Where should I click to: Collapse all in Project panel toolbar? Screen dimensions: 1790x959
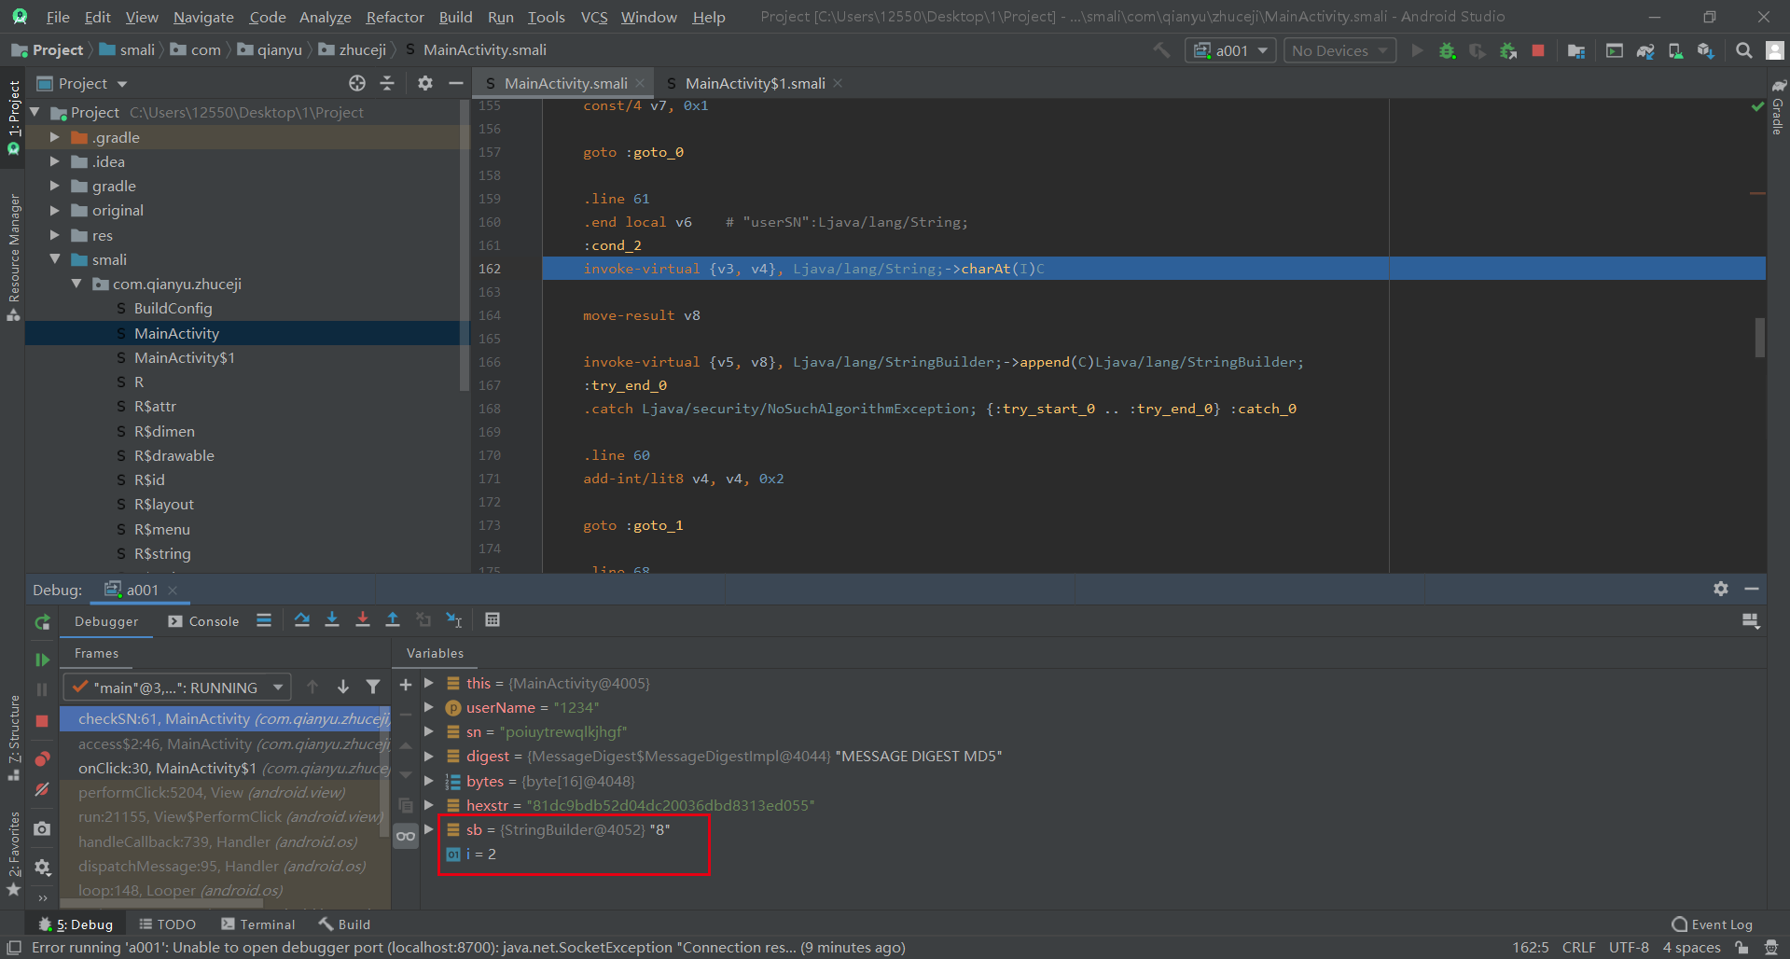(x=387, y=83)
